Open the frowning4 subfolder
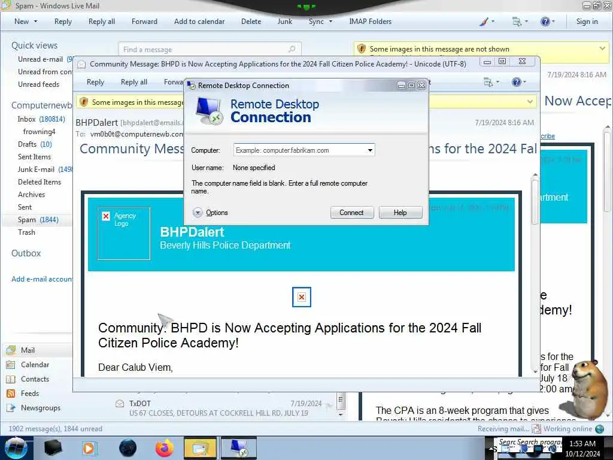This screenshot has height=460, width=613. coord(39,131)
